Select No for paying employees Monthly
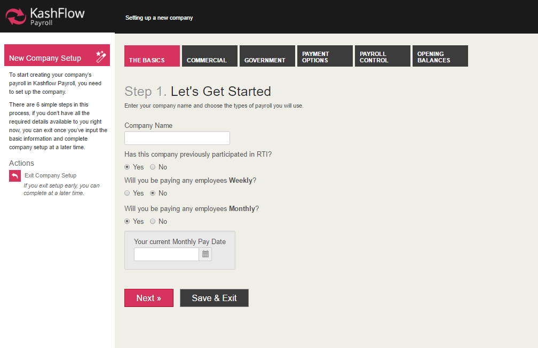Image resolution: width=538 pixels, height=348 pixels. click(153, 221)
